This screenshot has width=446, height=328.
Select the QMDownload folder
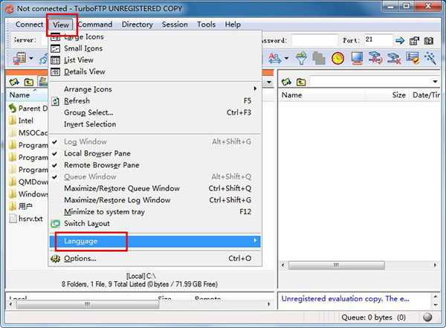(x=28, y=182)
